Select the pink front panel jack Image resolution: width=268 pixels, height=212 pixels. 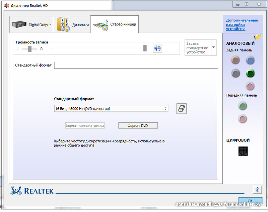point(243,119)
